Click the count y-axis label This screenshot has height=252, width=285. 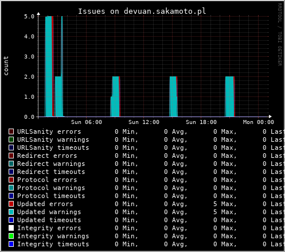tap(6, 65)
